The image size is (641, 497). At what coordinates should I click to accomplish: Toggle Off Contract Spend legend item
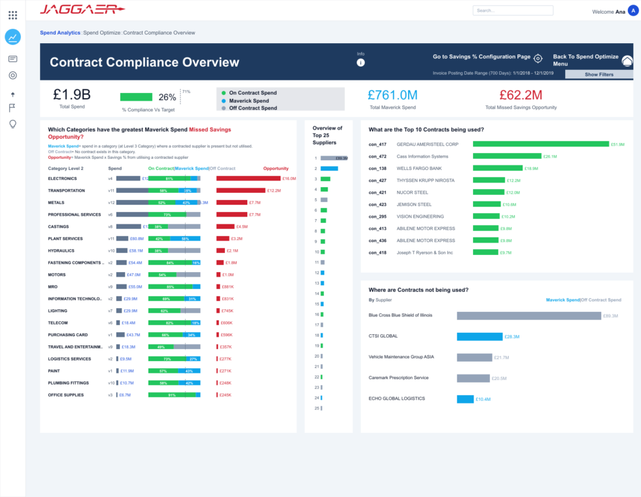click(x=249, y=108)
